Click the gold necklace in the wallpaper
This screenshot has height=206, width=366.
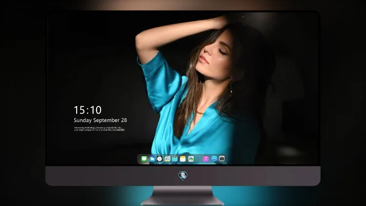click(x=200, y=113)
